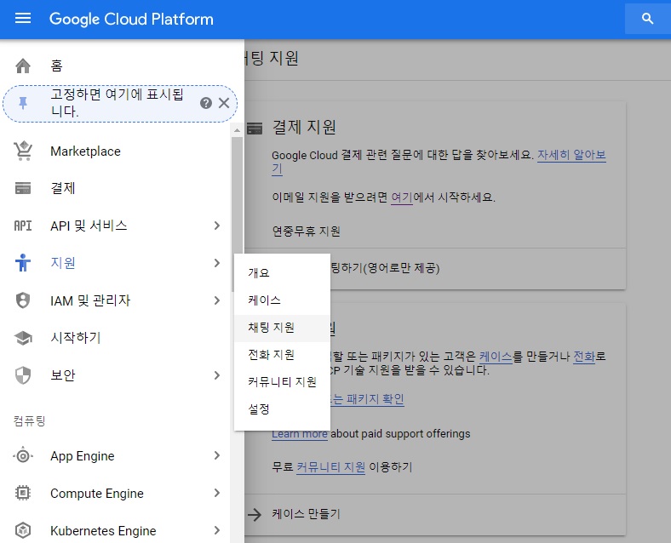Click the Kubernetes Engine hexagon icon
Image resolution: width=671 pixels, height=543 pixels.
(x=23, y=530)
